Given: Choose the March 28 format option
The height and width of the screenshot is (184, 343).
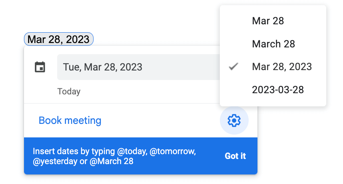Looking at the screenshot, I should pyautogui.click(x=273, y=44).
